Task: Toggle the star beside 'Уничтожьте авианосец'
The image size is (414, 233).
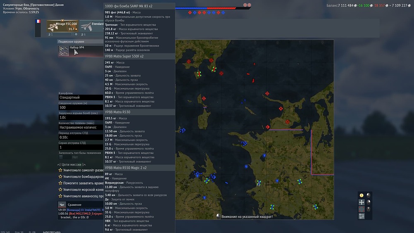Action: click(60, 196)
